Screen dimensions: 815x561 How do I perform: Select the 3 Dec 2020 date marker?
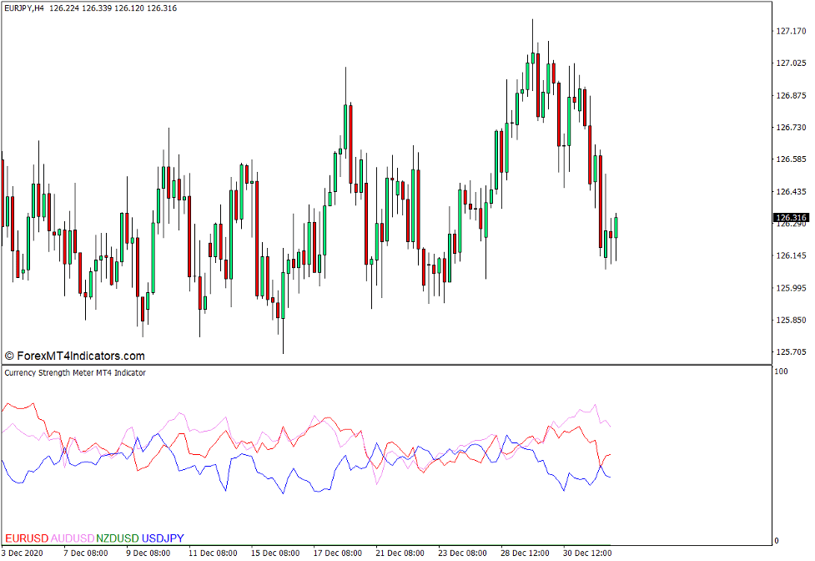tap(27, 553)
